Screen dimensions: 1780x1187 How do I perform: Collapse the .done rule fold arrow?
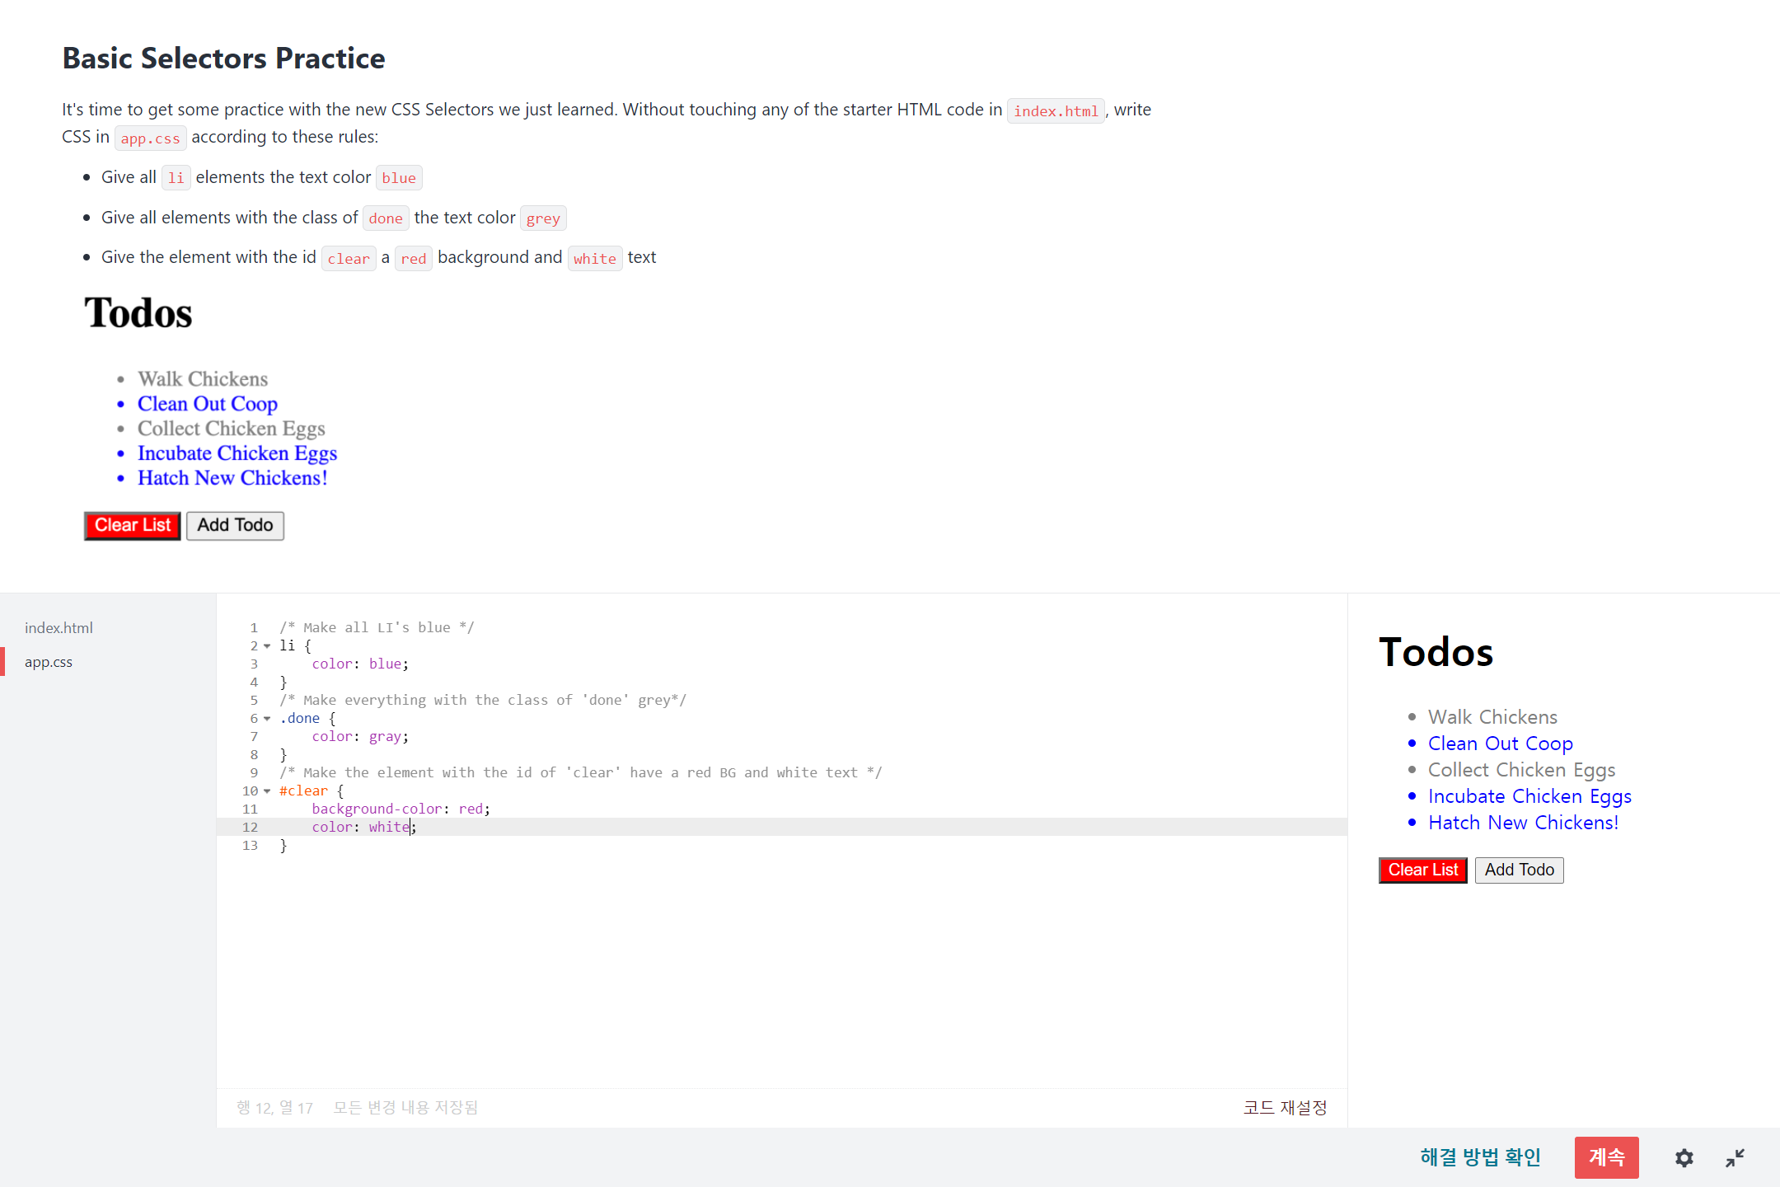pyautogui.click(x=267, y=719)
